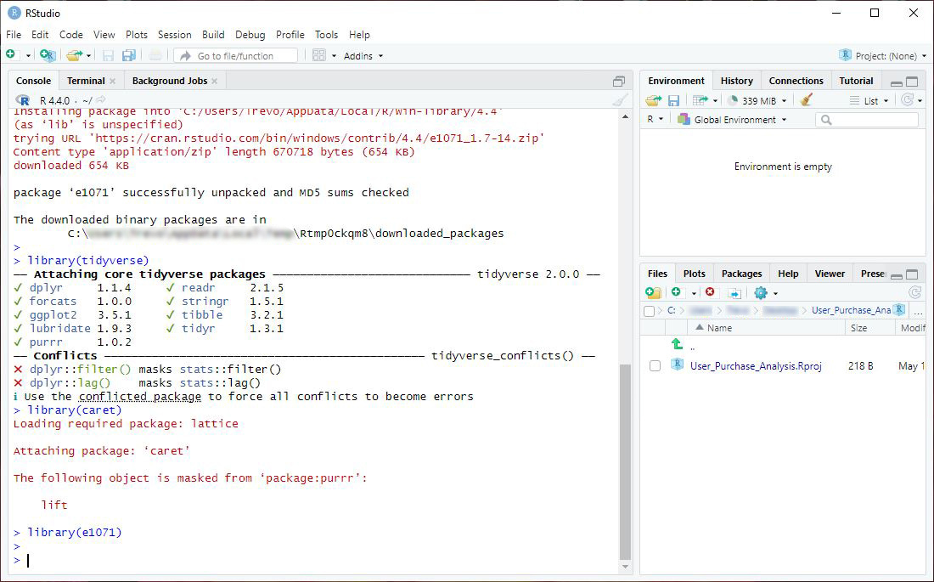Switch to the Plots tab in Files pane
Screen dimensions: 934x582
click(x=694, y=274)
